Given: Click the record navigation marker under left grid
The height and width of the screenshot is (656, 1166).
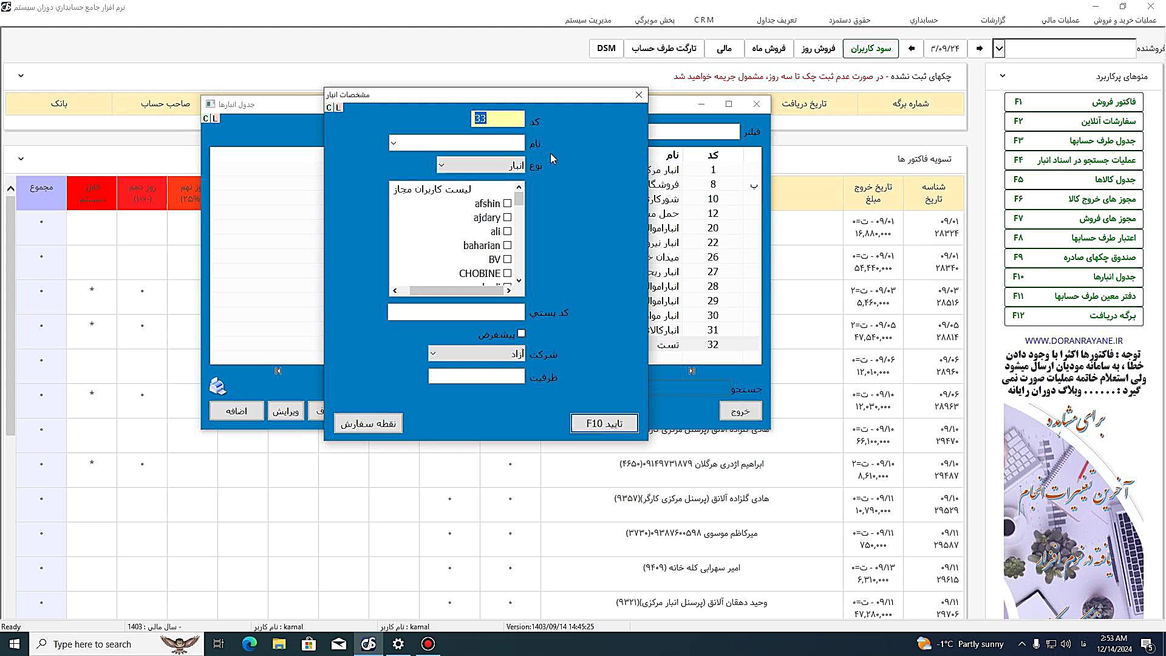Looking at the screenshot, I should (x=278, y=371).
